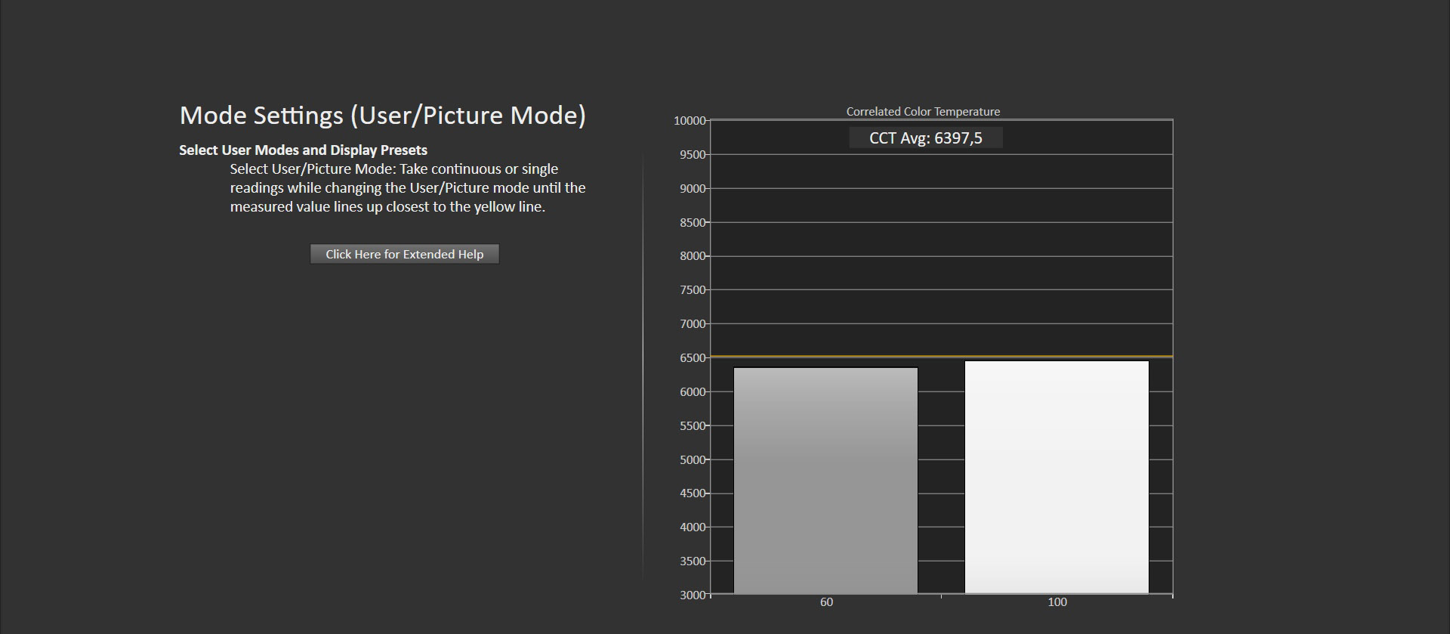Click the yellow target line on chart
Image resolution: width=1450 pixels, height=634 pixels.
coord(941,356)
